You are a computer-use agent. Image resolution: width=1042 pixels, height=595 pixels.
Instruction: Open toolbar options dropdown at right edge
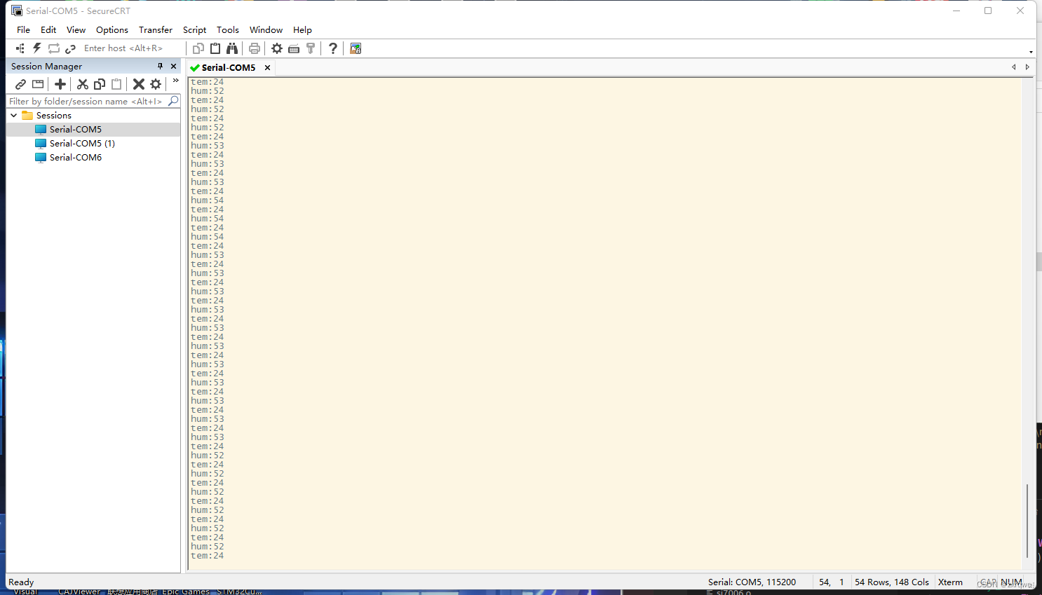coord(1031,52)
